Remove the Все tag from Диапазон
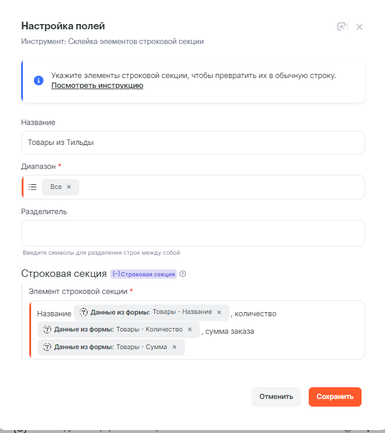Screen dimensions: 385x433 click(69, 187)
